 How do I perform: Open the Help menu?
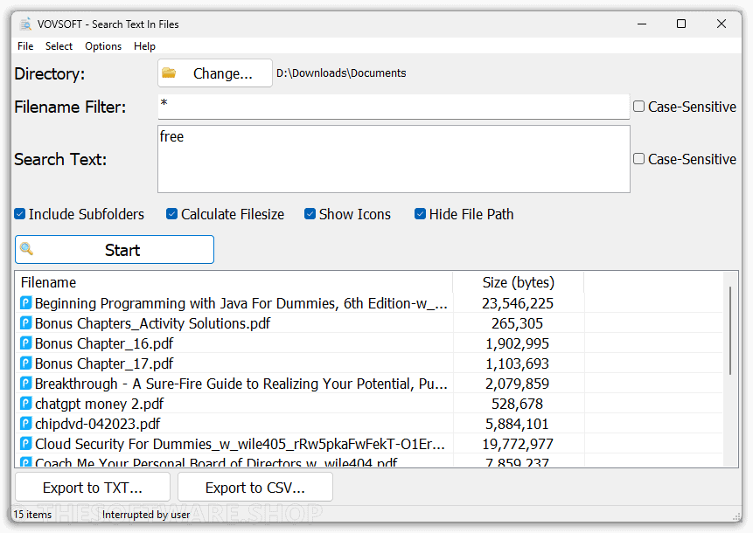(x=144, y=46)
